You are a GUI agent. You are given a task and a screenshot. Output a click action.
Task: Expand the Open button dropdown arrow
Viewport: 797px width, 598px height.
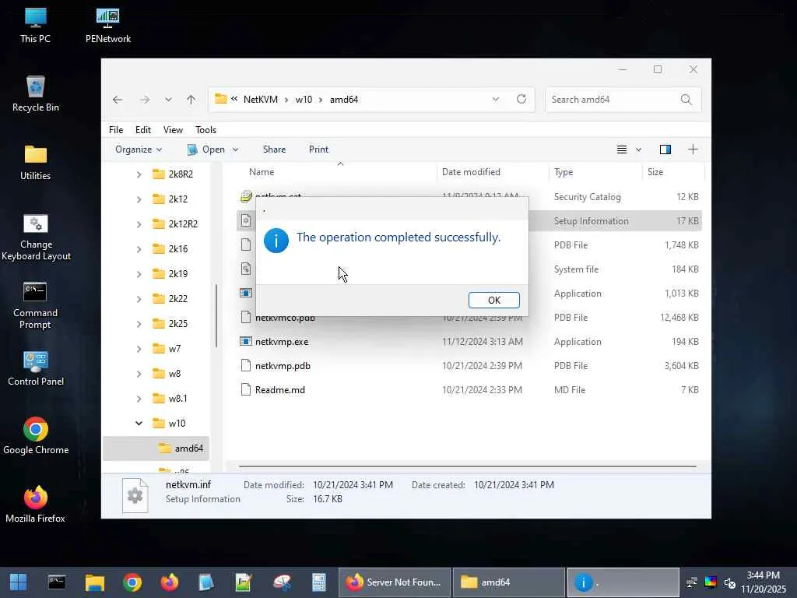pos(235,149)
